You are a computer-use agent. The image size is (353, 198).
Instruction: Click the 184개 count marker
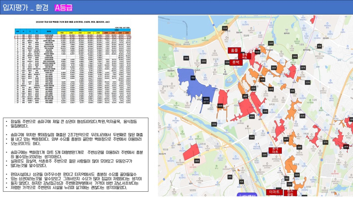[x=271, y=89]
